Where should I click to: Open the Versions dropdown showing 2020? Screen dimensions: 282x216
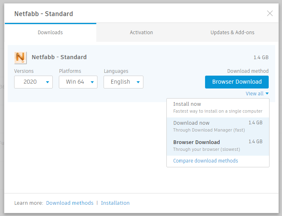point(33,82)
